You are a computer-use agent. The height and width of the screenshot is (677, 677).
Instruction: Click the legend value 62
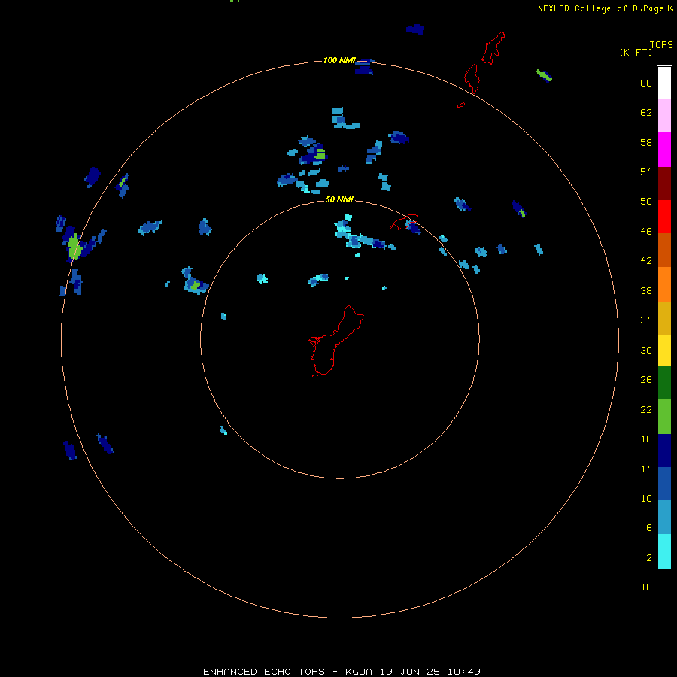(646, 113)
